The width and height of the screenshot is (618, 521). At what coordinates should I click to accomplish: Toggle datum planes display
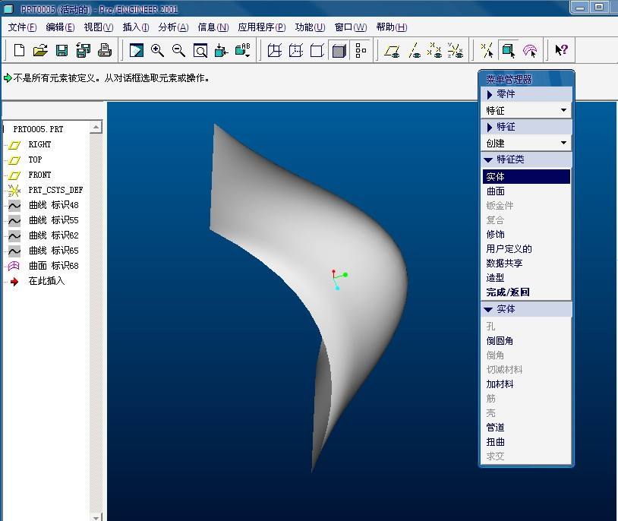click(392, 51)
